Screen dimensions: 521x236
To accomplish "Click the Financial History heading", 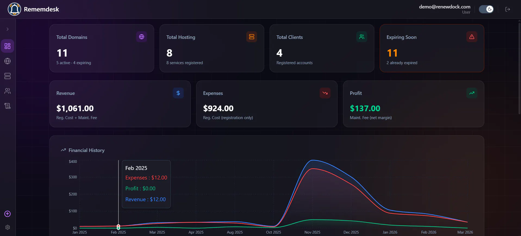I will 86,150.
